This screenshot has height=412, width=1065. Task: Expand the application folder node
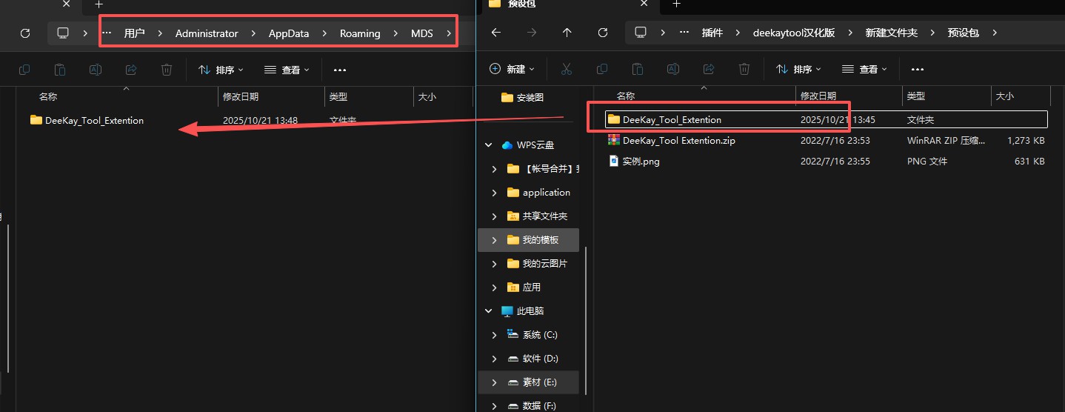pos(495,193)
